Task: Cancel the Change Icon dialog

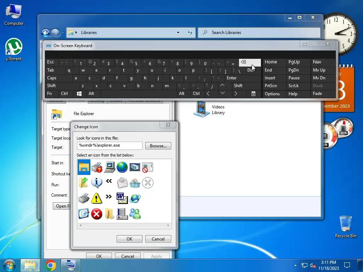Action: 158,239
